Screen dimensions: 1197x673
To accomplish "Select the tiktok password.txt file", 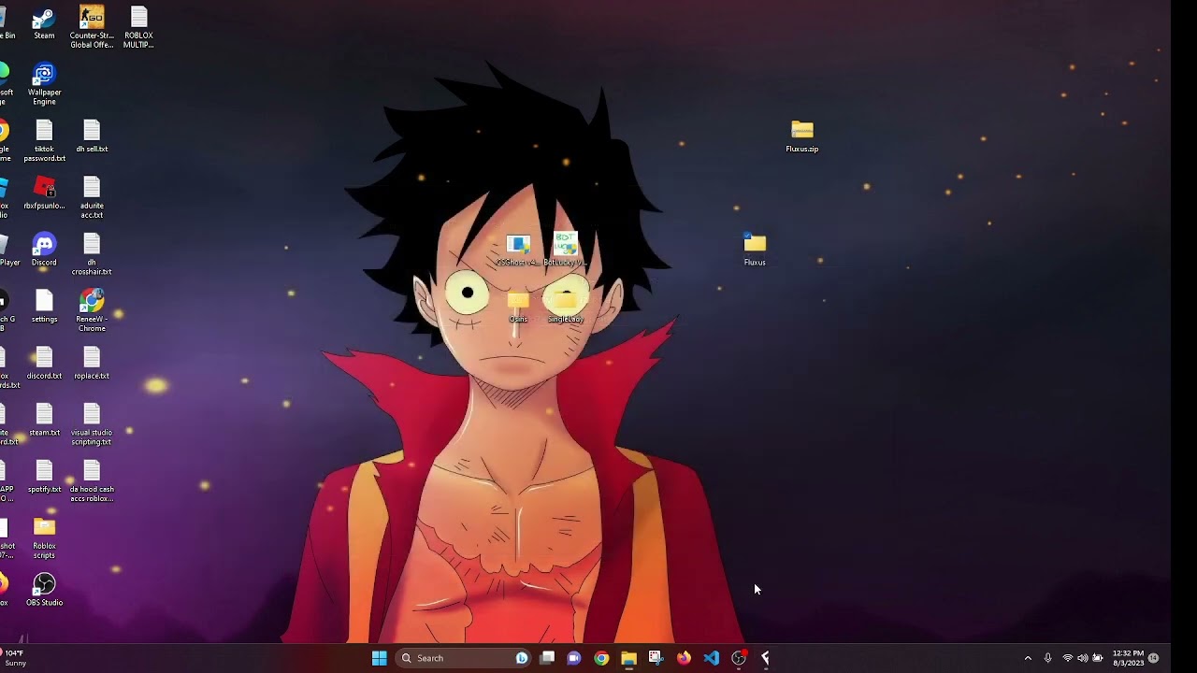I will click(44, 141).
